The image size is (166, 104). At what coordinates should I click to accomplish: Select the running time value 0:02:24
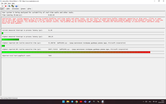[x=51, y=15]
